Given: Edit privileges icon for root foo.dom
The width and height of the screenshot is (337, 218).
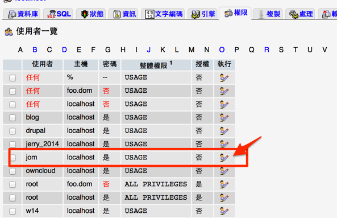Looking at the screenshot, I should coord(224,184).
